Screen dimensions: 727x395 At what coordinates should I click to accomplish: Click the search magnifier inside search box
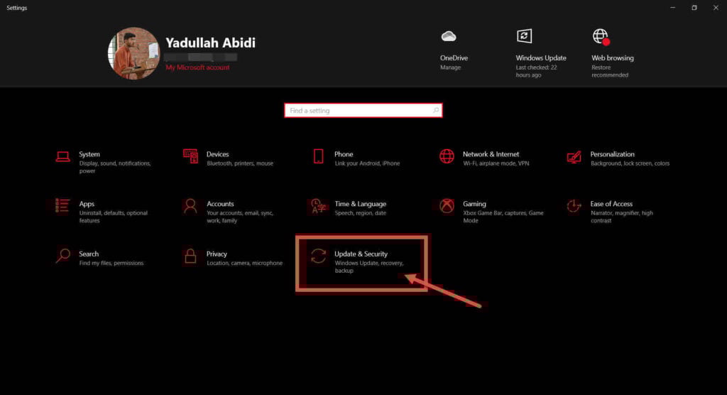point(436,110)
